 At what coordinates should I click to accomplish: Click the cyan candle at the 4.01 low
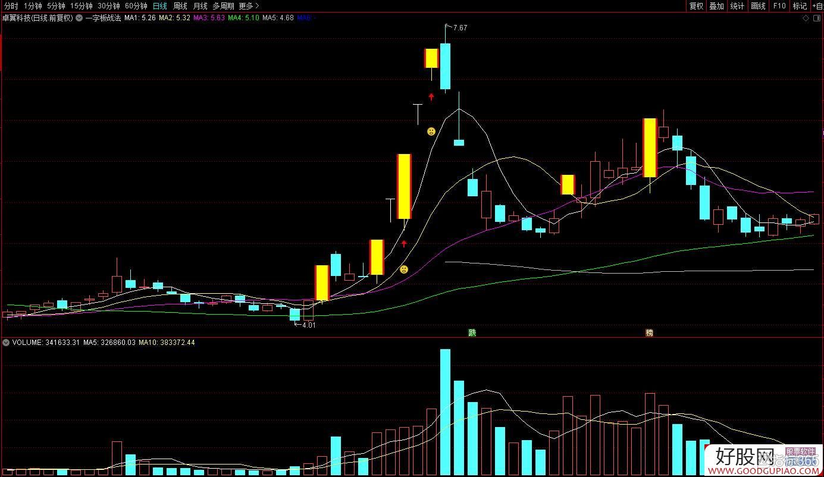point(294,315)
